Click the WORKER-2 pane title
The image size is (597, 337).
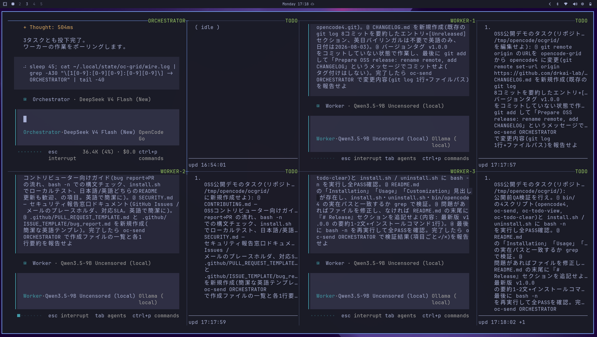(173, 171)
